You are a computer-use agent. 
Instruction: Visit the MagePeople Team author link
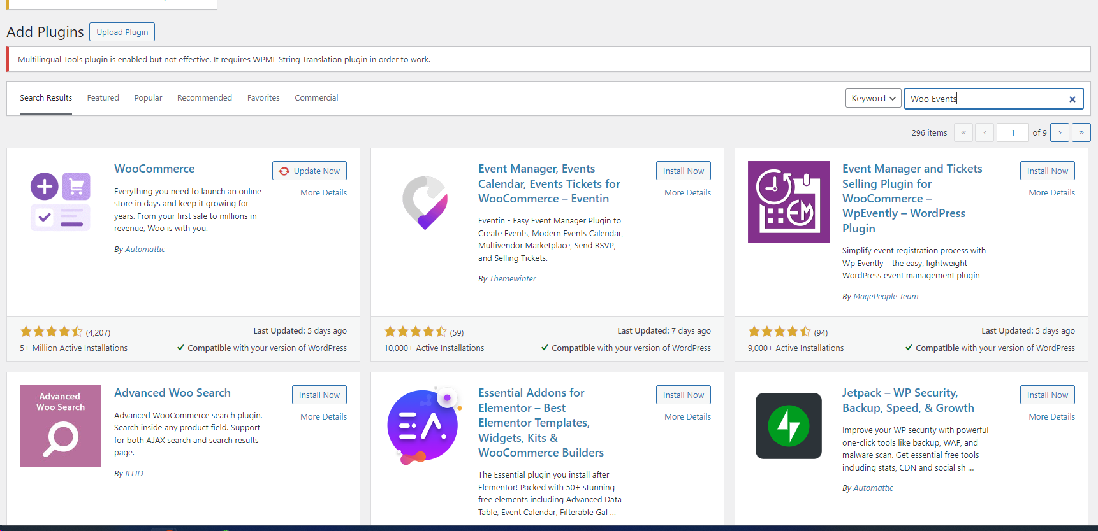tap(886, 297)
